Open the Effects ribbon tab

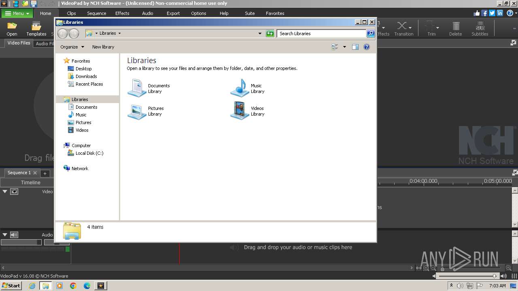click(x=122, y=13)
